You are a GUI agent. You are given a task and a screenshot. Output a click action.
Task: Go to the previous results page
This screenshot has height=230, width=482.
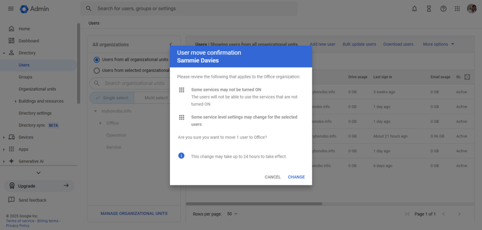(443, 214)
